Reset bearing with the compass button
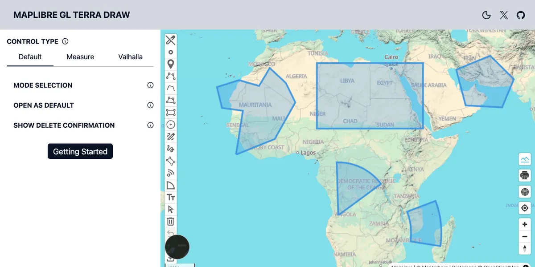The image size is (535, 267). 525,248
